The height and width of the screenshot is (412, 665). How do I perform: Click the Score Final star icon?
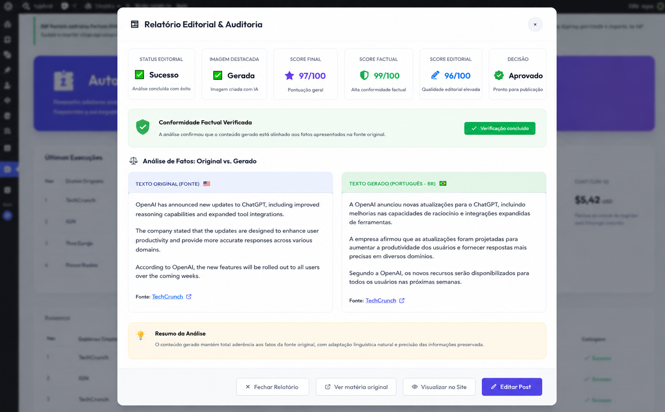(x=289, y=76)
